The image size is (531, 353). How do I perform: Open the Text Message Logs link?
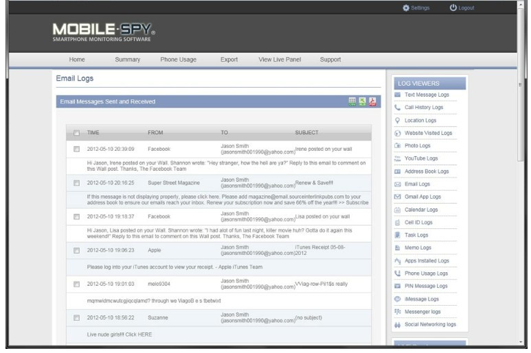[x=427, y=95]
